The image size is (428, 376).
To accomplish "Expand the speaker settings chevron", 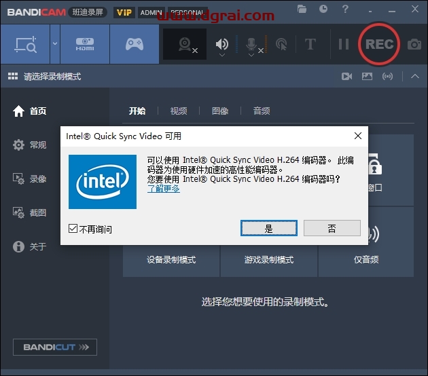I will [x=222, y=55].
